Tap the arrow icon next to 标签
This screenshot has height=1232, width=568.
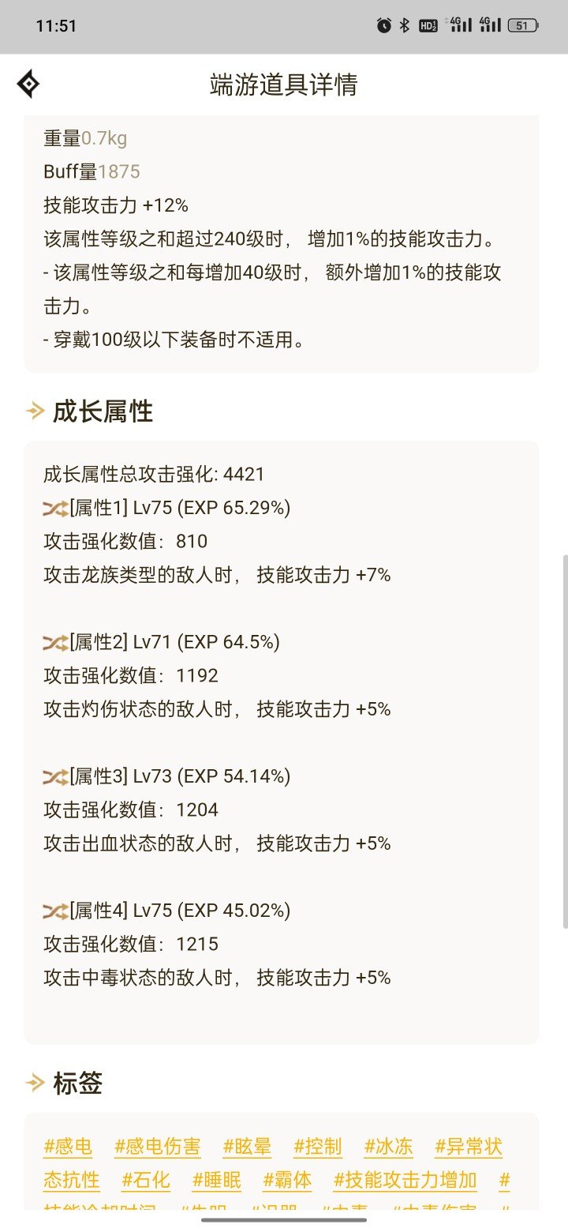35,1083
